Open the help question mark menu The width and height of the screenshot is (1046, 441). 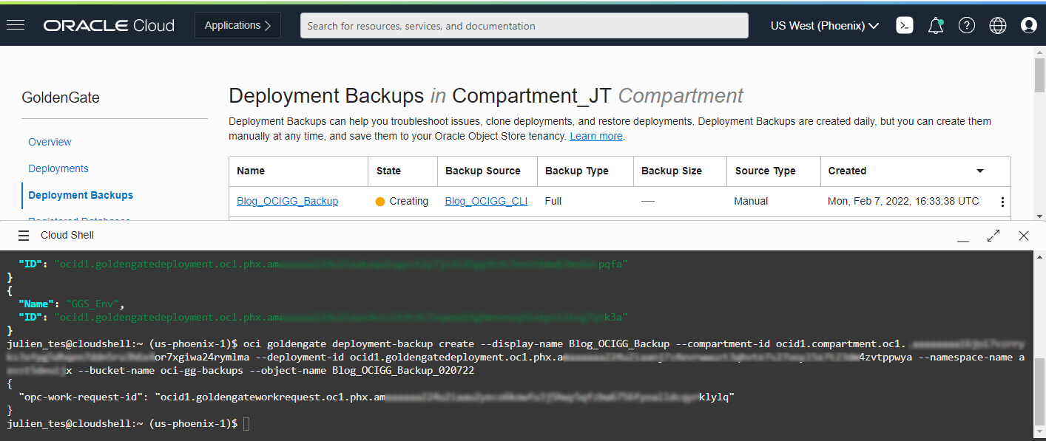pos(966,25)
